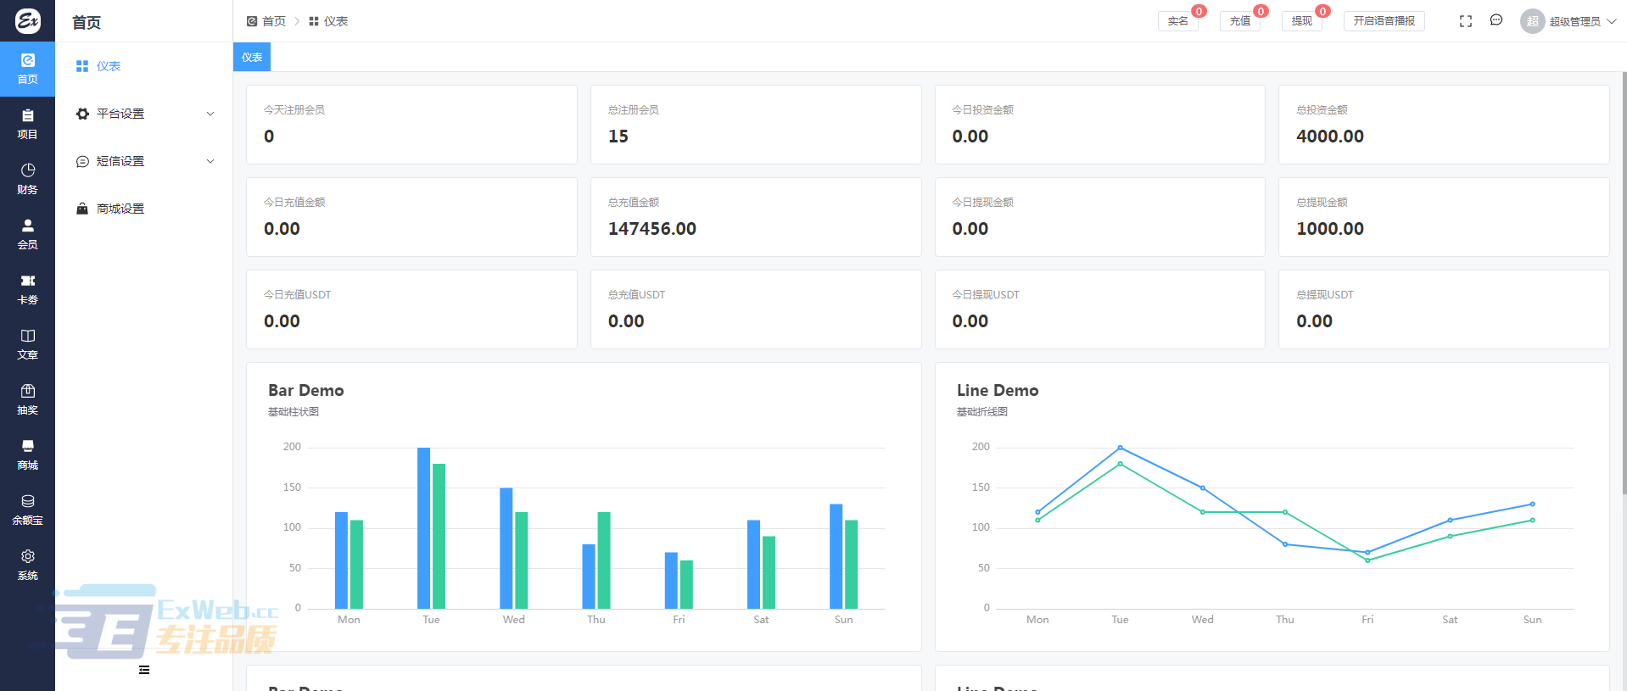
Task: Click the 基础柱状图 subtitle
Action: (294, 412)
